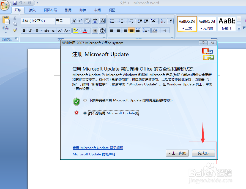Image resolution: width=246 pixels, height=189 pixels.
Task: Click the Paste clipboard icon
Action: tap(6, 21)
